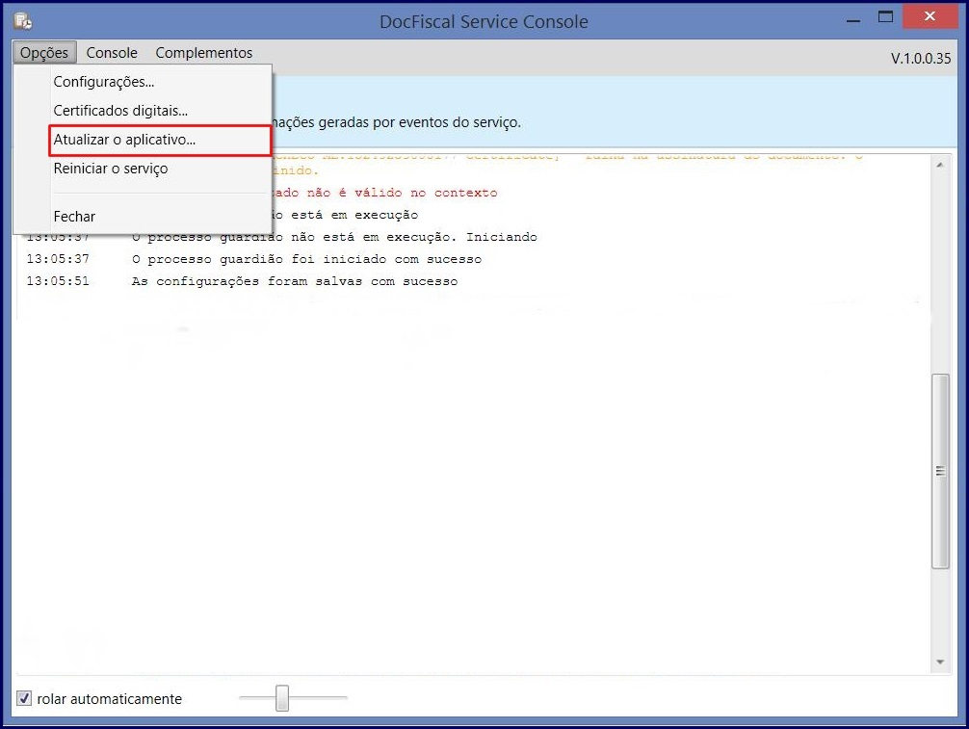Click the red 'não é válido no contexto' line
The width and height of the screenshot is (969, 729).
pos(384,193)
